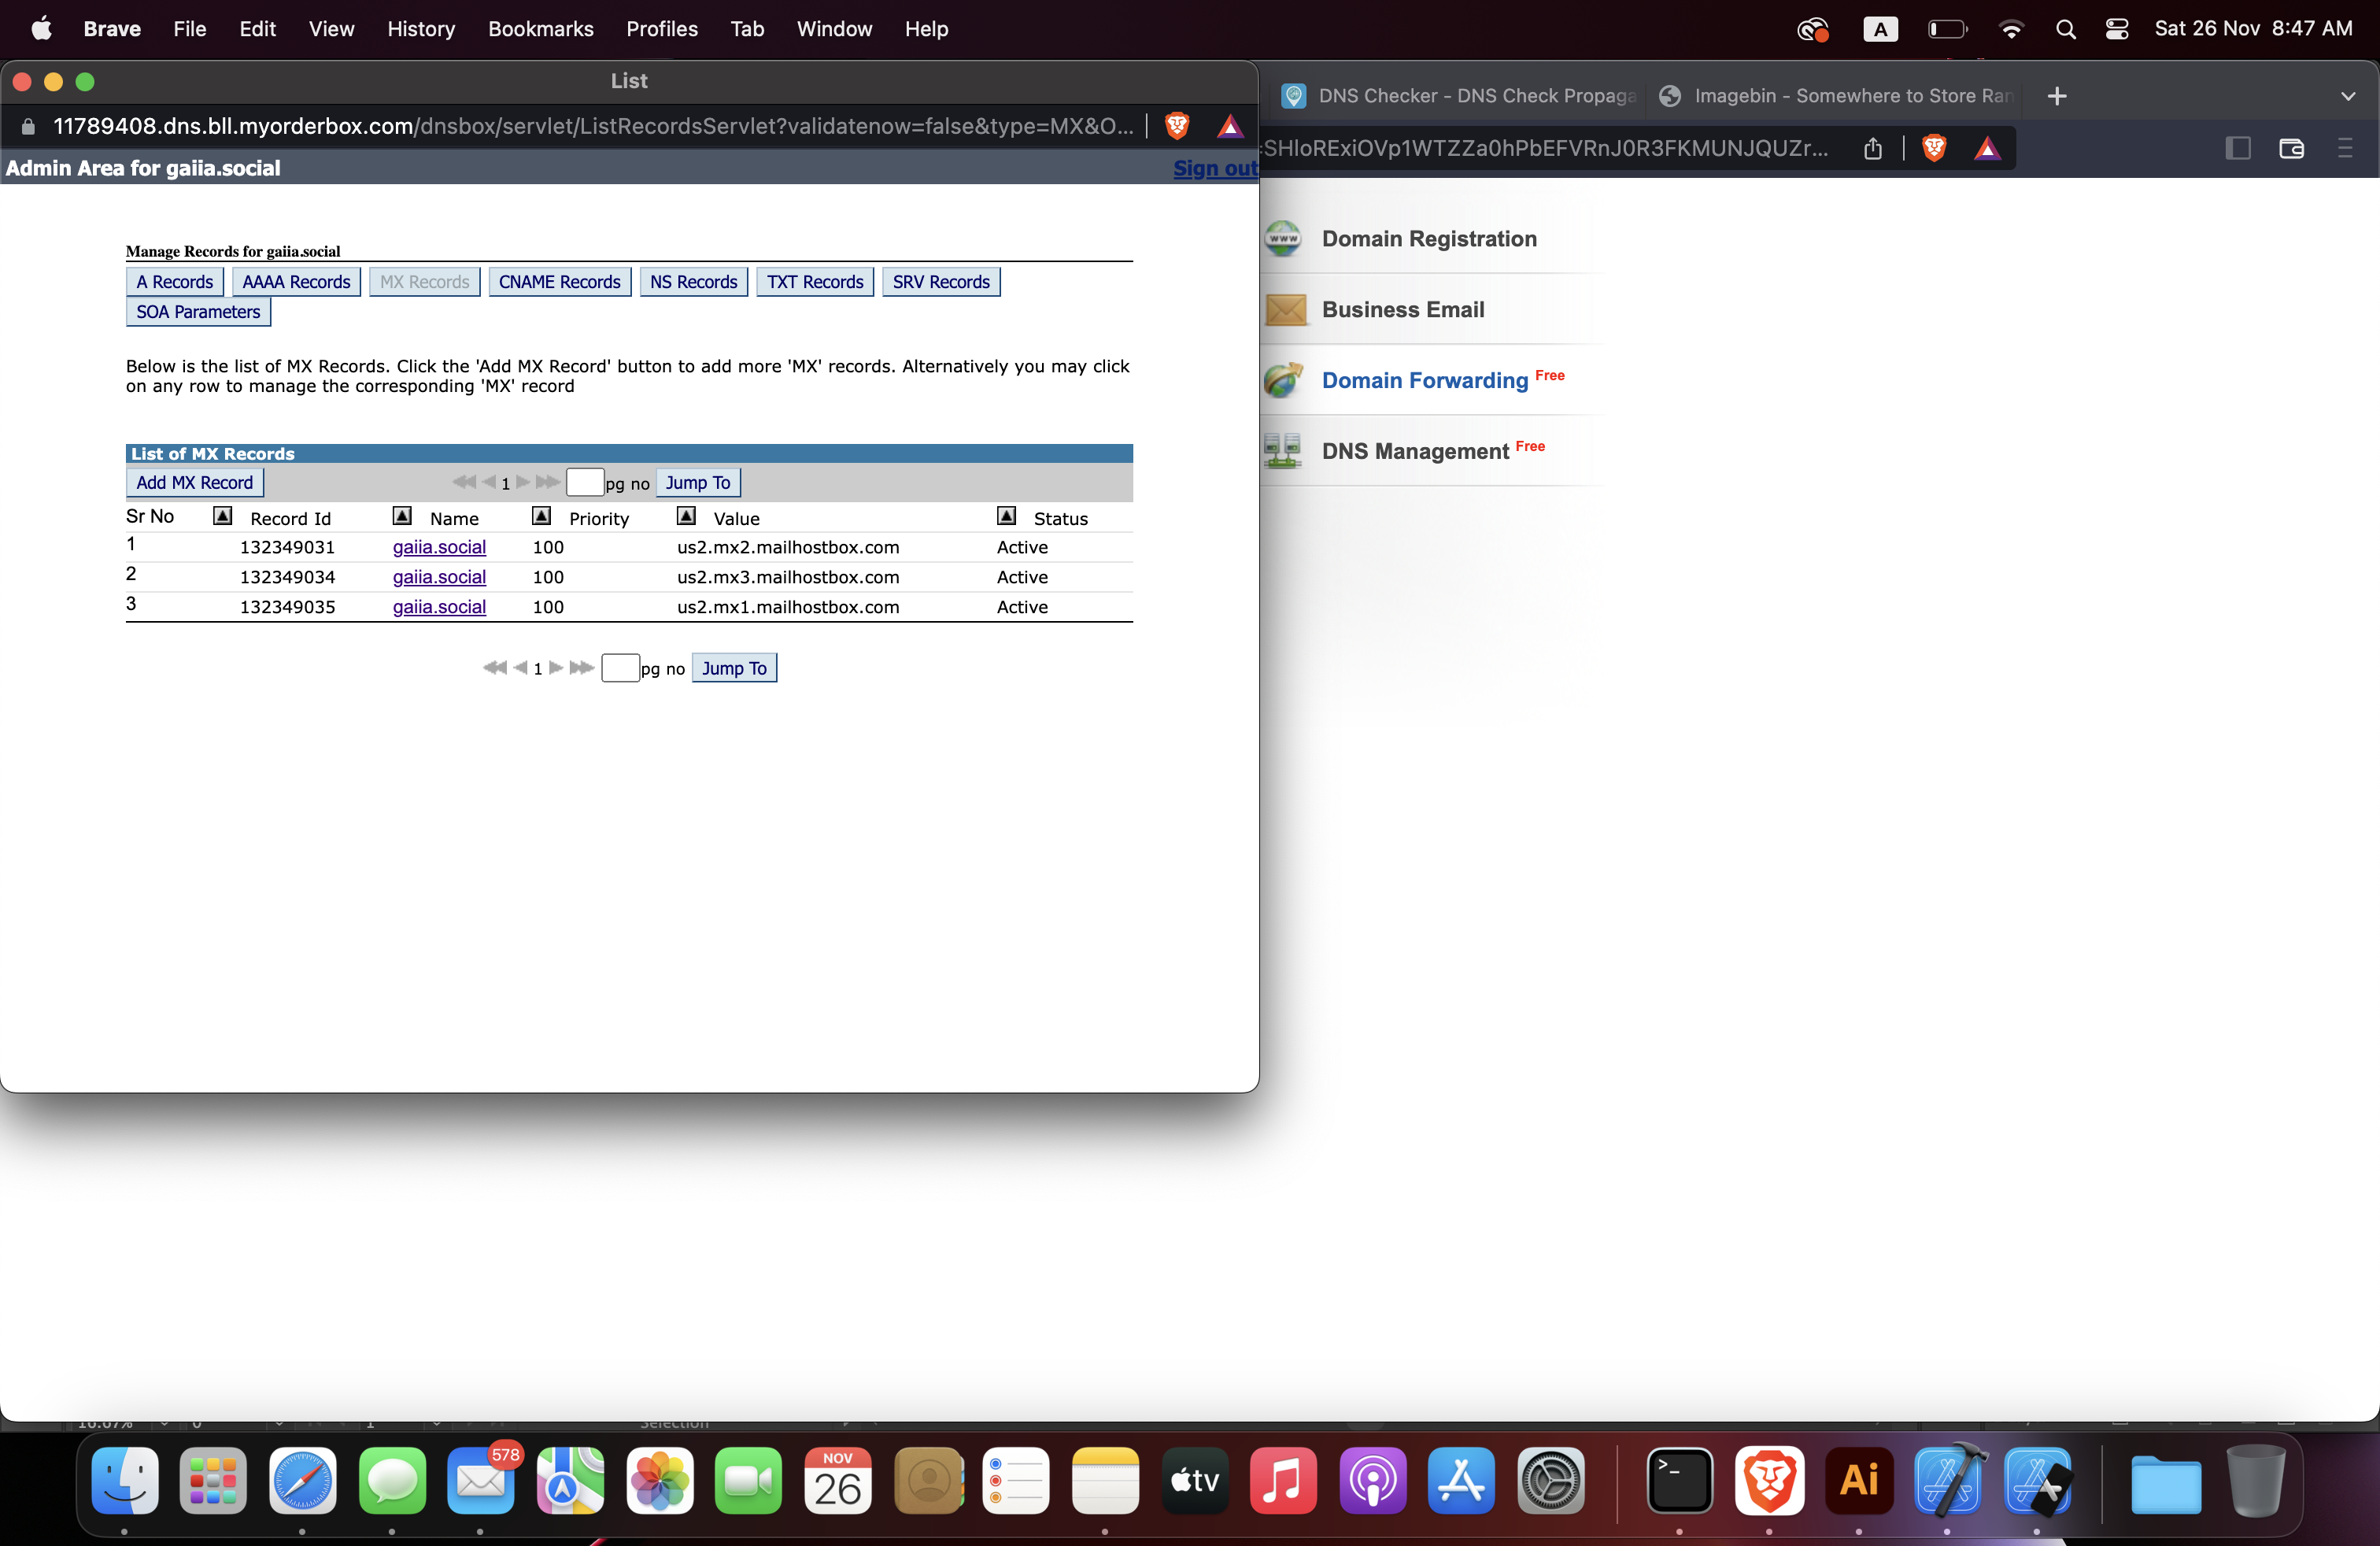Go to next page arrow in bottom pager
Image resolution: width=2380 pixels, height=1546 pixels.
pyautogui.click(x=556, y=668)
